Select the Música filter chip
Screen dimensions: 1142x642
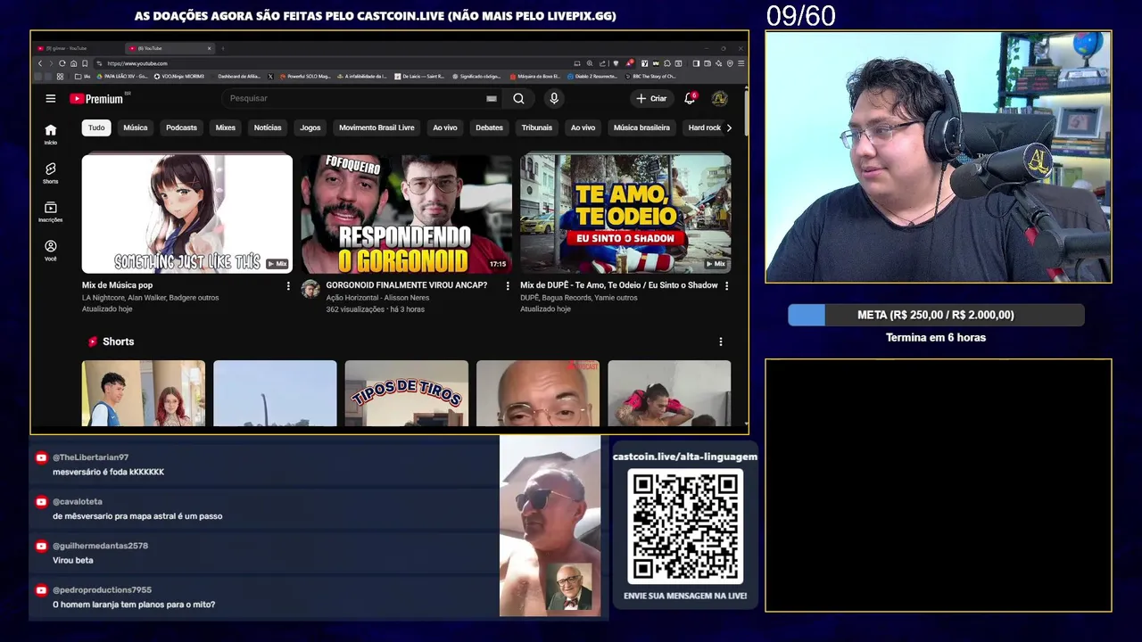(136, 128)
